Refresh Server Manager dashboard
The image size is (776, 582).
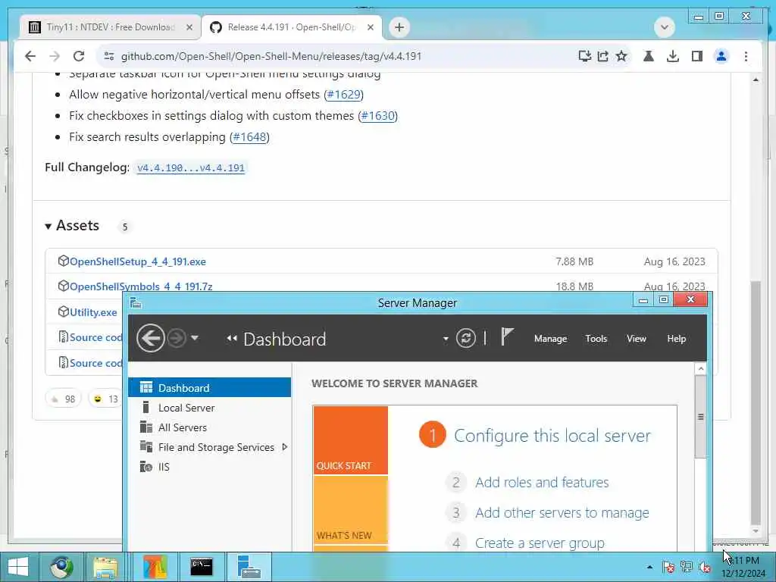[466, 339]
